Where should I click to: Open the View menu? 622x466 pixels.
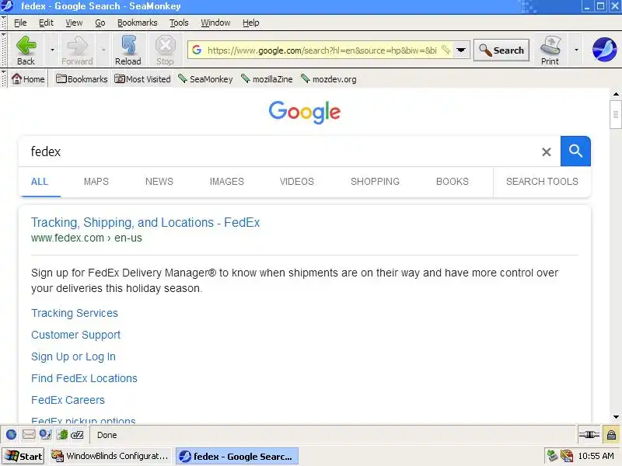[74, 23]
